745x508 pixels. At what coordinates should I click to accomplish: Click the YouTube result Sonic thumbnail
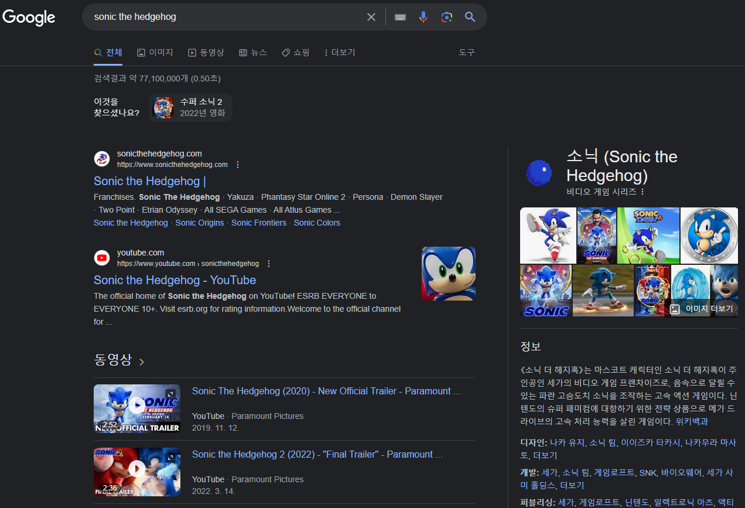point(449,274)
